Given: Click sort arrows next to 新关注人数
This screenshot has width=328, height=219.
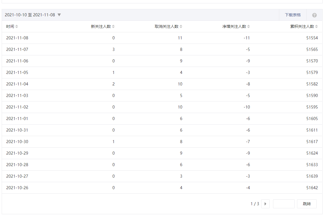Looking at the screenshot, I should [x=113, y=26].
